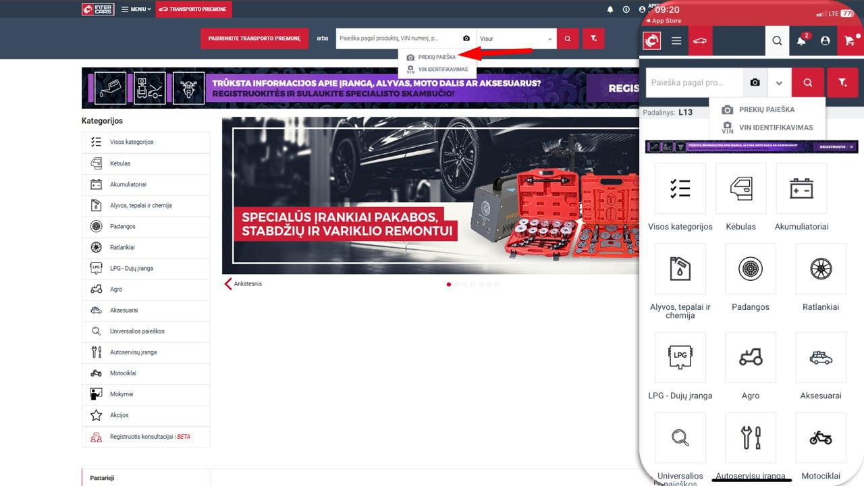Focus the desktop product or VIN search field
The image size is (864, 486).
pos(398,38)
